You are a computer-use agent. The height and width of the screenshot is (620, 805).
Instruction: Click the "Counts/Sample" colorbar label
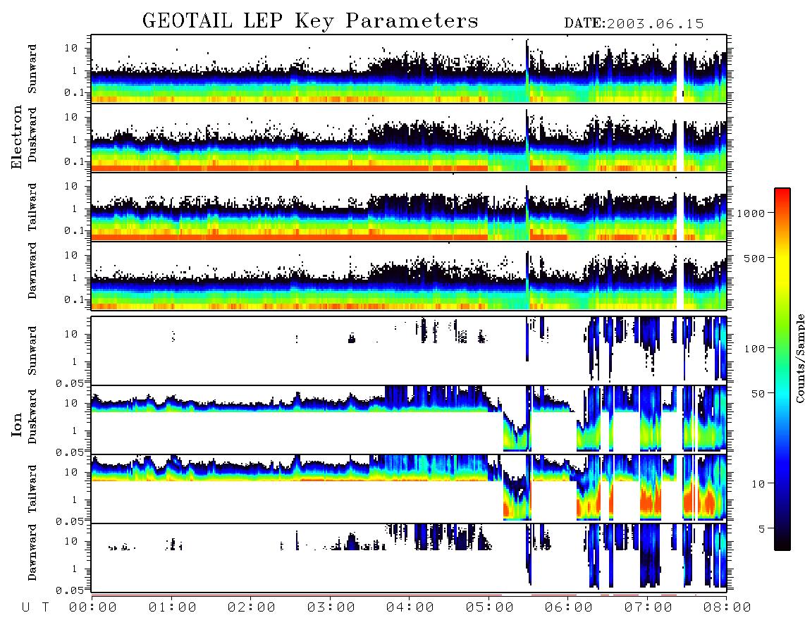coord(799,358)
